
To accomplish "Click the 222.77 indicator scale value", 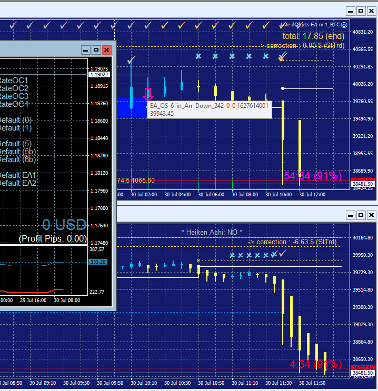I will tap(97, 292).
